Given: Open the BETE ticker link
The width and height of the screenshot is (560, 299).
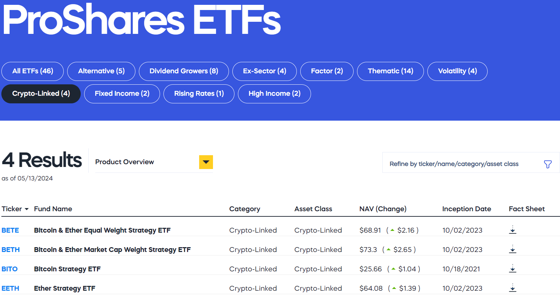Looking at the screenshot, I should (10, 230).
